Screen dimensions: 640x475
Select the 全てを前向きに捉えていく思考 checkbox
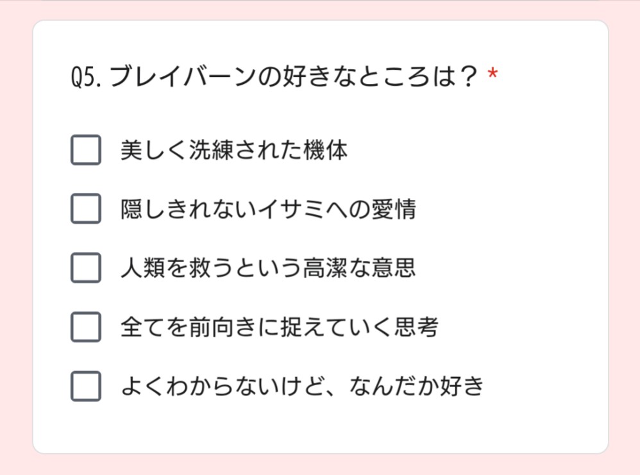point(85,327)
